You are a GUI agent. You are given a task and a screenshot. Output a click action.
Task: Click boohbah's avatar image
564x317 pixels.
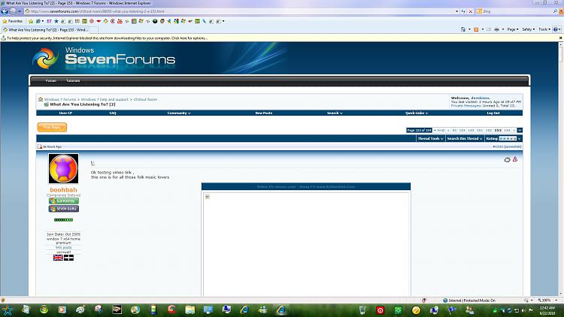click(x=63, y=168)
